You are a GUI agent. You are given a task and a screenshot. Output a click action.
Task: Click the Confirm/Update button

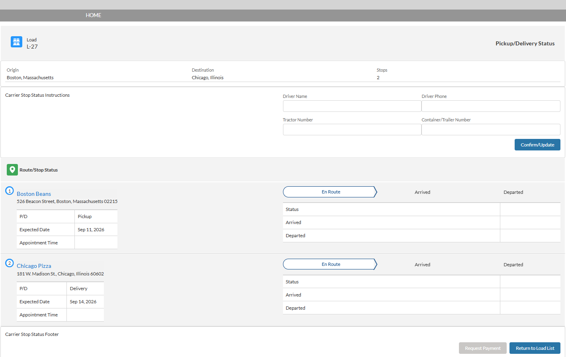click(537, 145)
